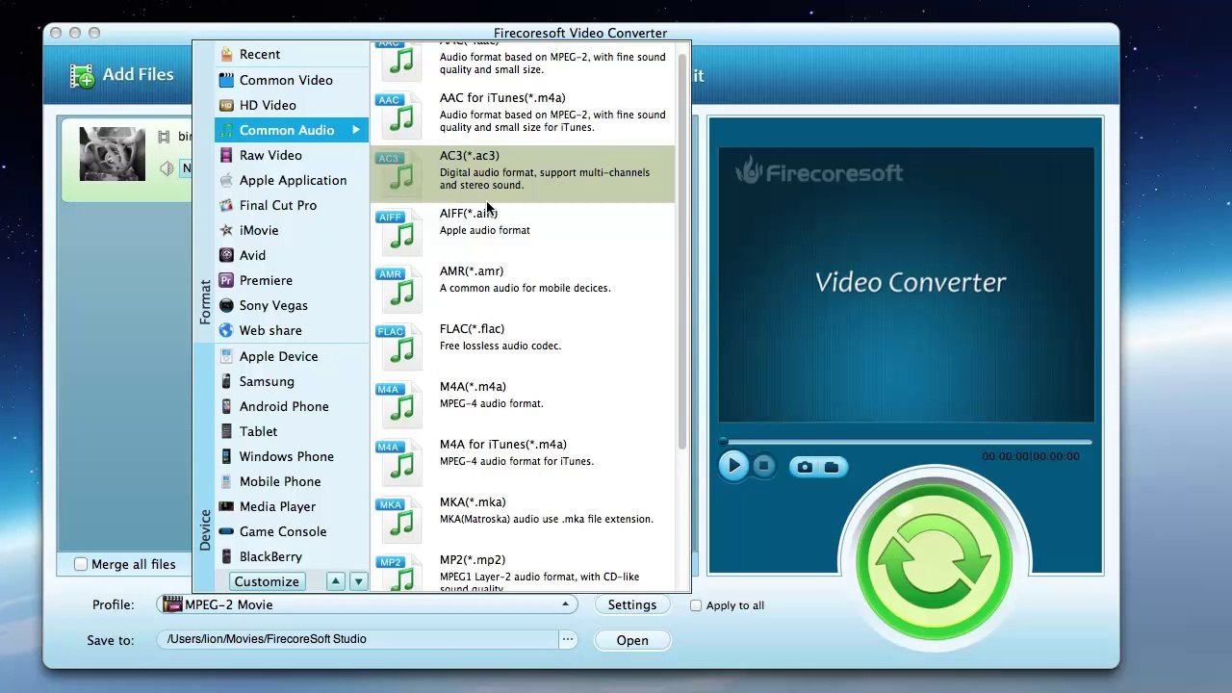Click the "FLAC(*.flac)" format title text
Screen dimensions: 1232x693
(472, 328)
